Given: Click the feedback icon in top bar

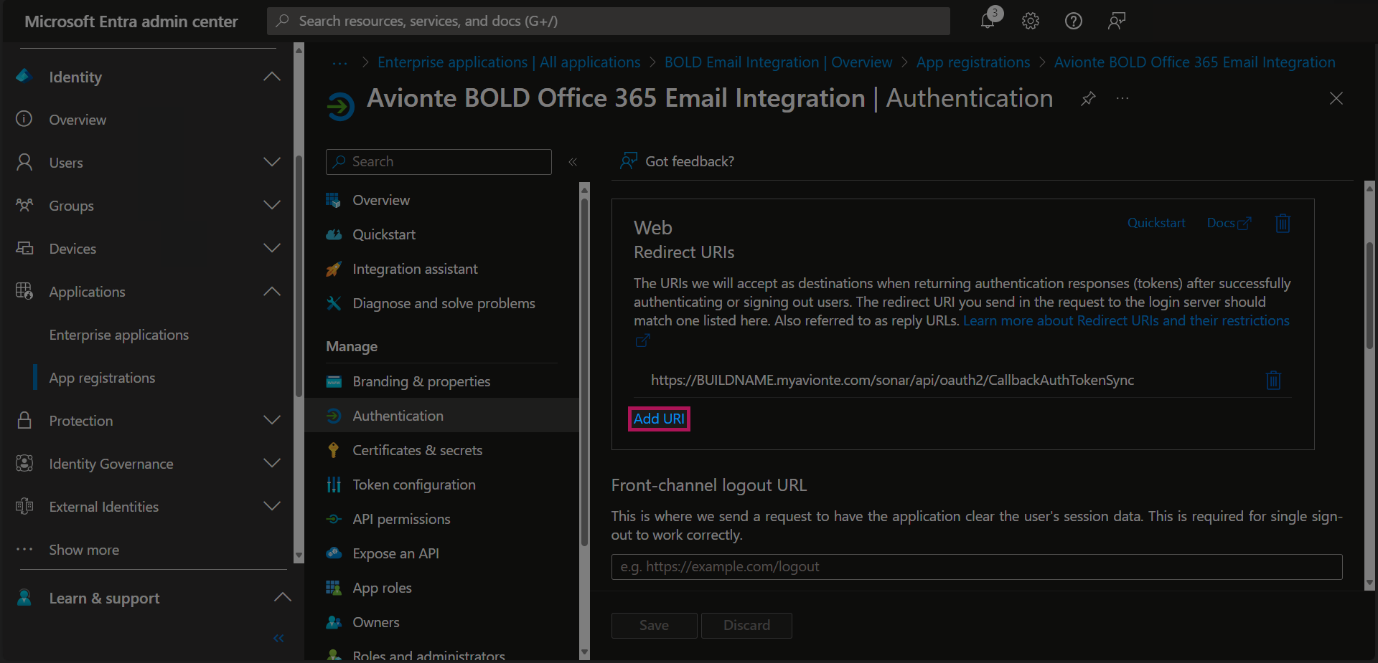Looking at the screenshot, I should 1116,21.
